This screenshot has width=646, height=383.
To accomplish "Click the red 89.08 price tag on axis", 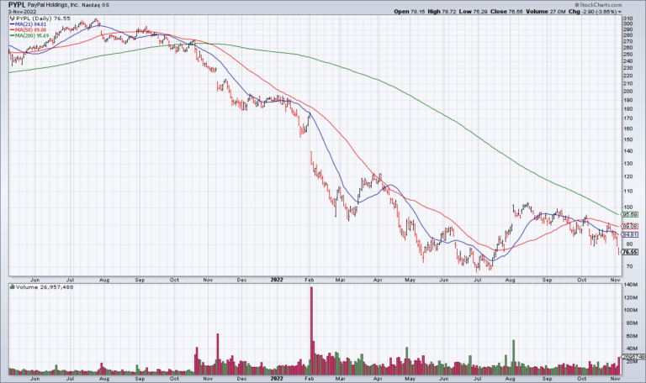I will [629, 227].
